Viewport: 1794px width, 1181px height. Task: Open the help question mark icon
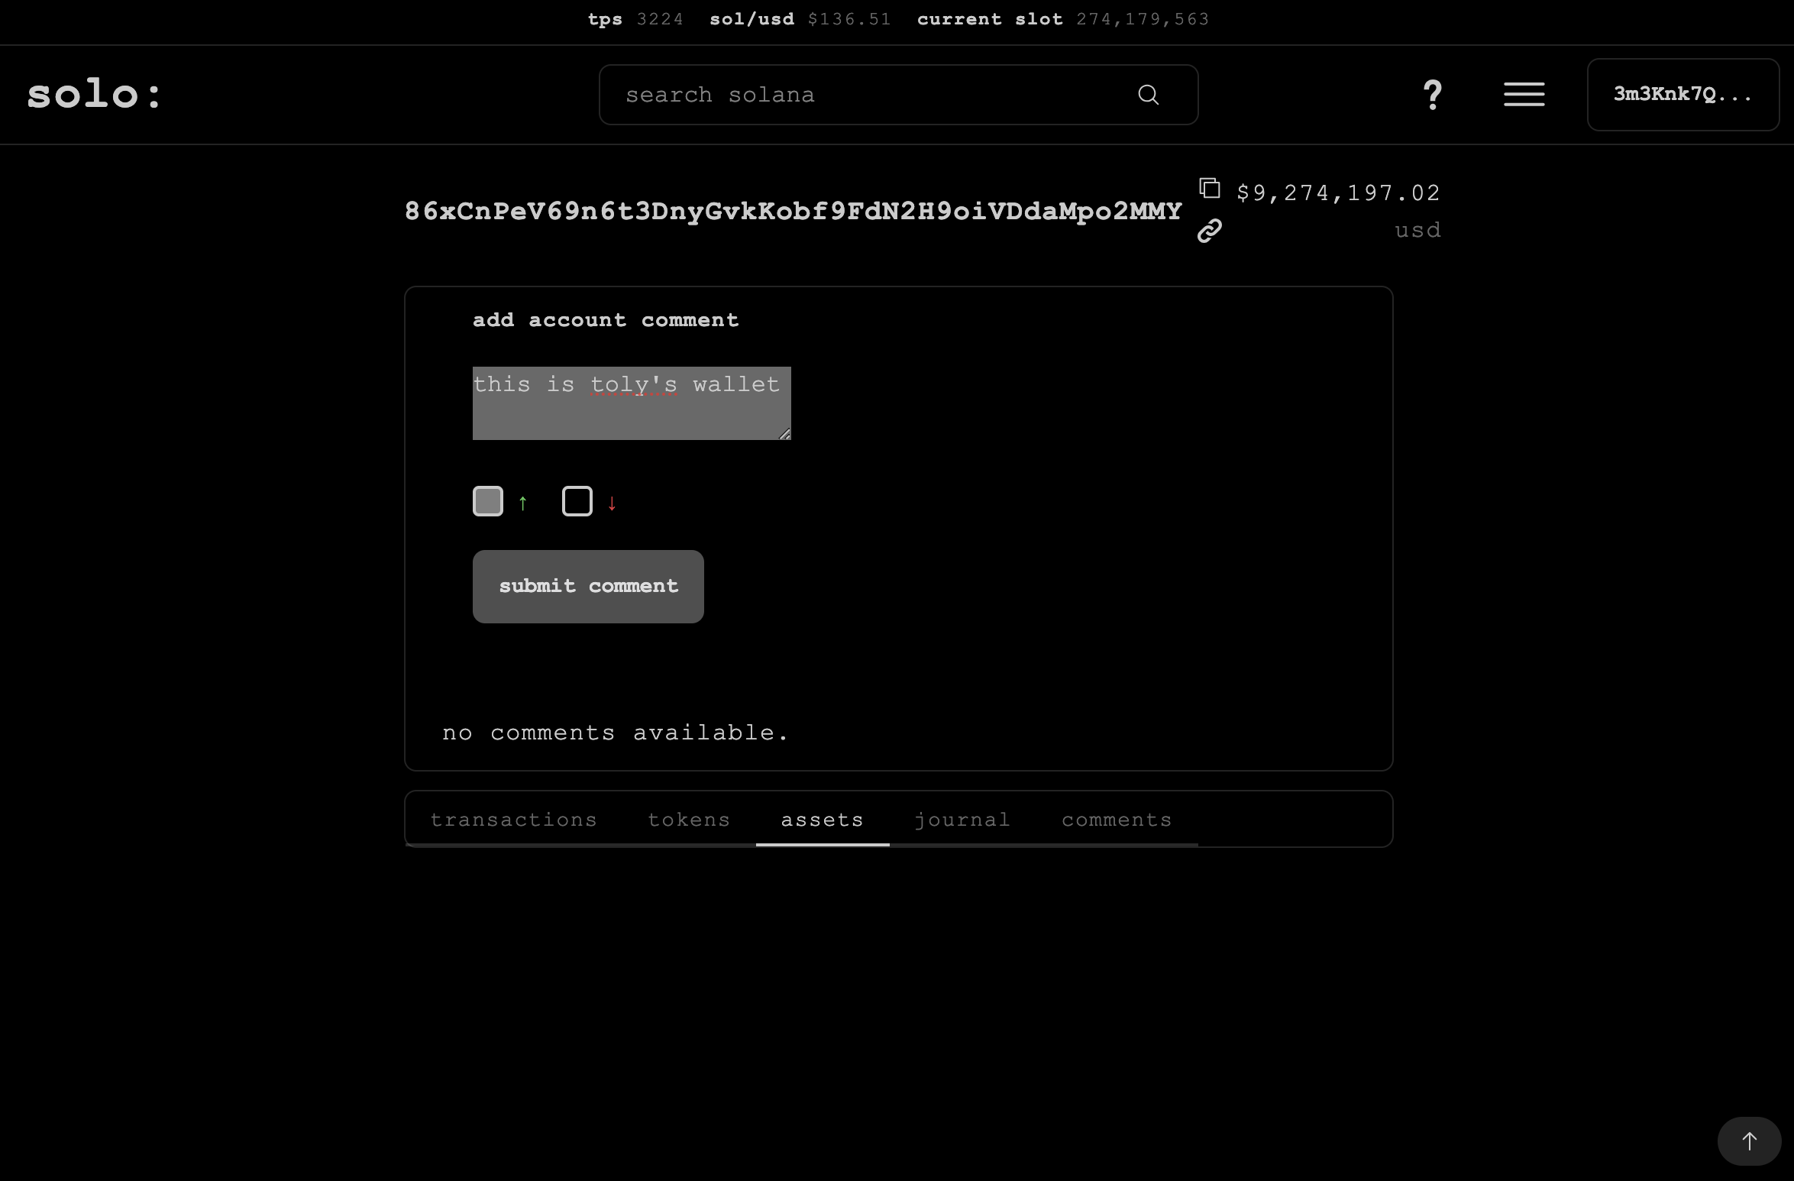click(1433, 95)
